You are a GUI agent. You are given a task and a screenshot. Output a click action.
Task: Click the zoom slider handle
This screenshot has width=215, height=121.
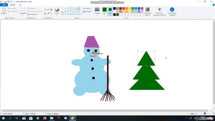205,114
